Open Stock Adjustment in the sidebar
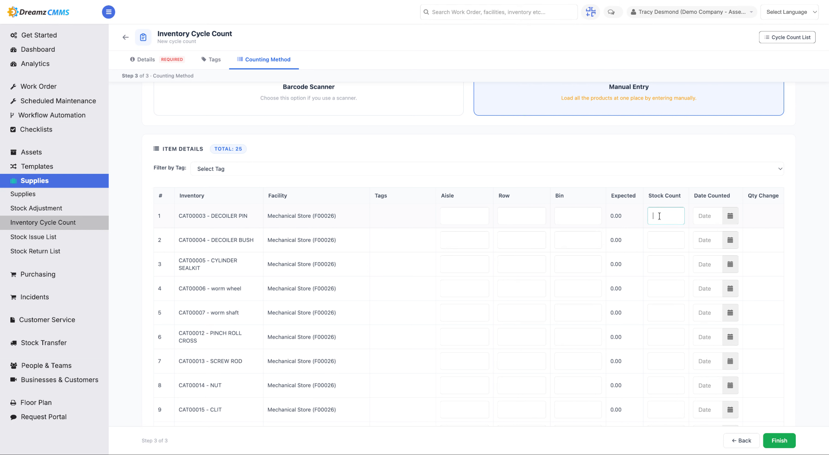 pyautogui.click(x=36, y=208)
